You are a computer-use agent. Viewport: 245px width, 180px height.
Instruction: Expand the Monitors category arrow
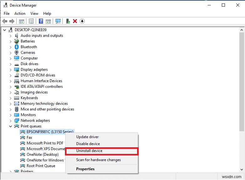(x=10, y=115)
